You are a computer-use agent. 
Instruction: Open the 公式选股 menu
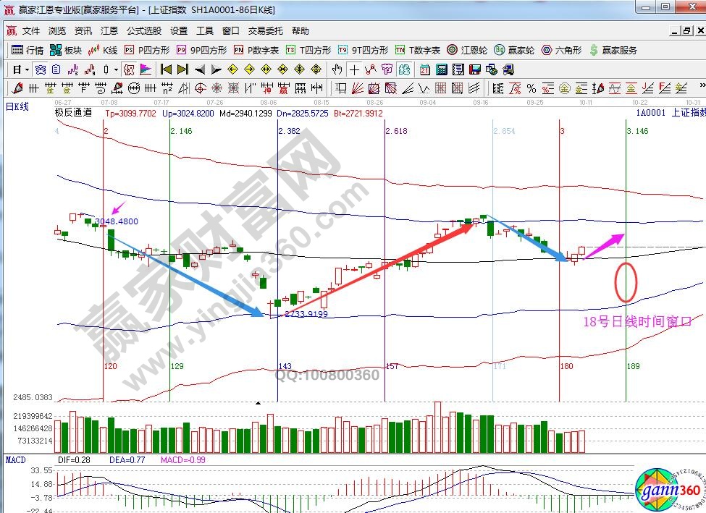pos(144,31)
